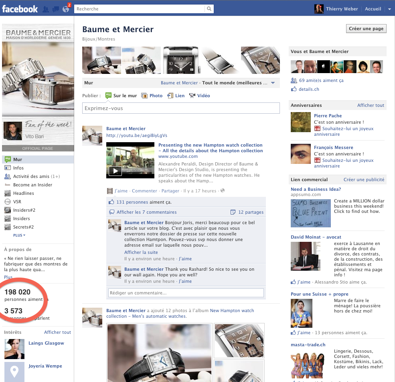View 69 ami(e)s aiment ça
Image resolution: width=395 pixels, height=382 pixels.
[x=321, y=80]
